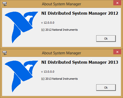Click the title bar icon of the 2013 dialog

(x=5, y=53)
